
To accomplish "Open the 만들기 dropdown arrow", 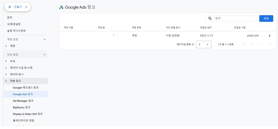I will [26, 7].
